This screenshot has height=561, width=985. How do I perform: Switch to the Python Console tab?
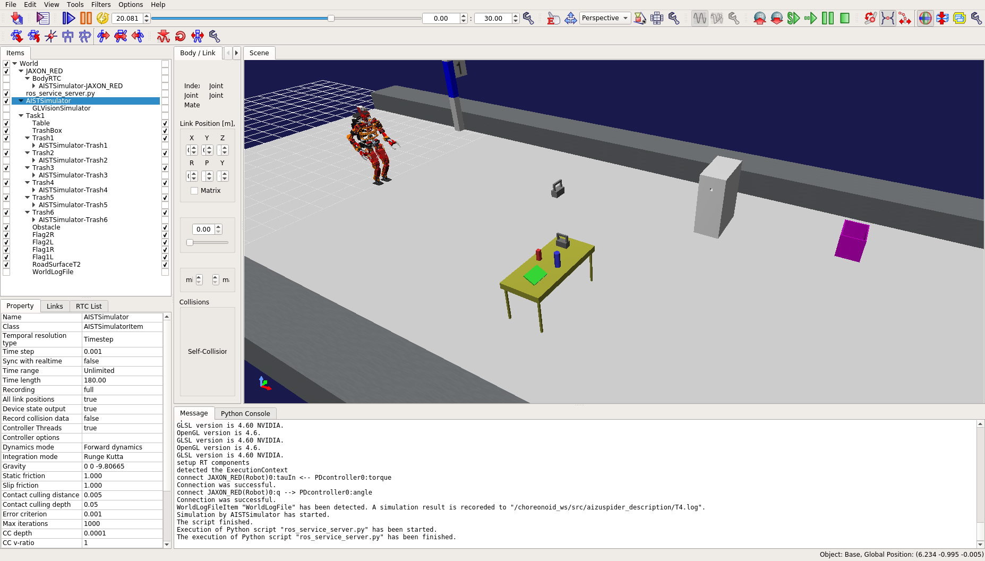coord(245,414)
